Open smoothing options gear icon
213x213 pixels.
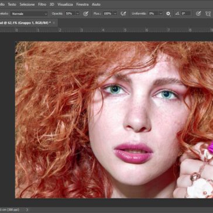tap(168, 13)
